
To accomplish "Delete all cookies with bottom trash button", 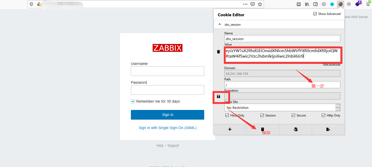I will coord(263,129).
